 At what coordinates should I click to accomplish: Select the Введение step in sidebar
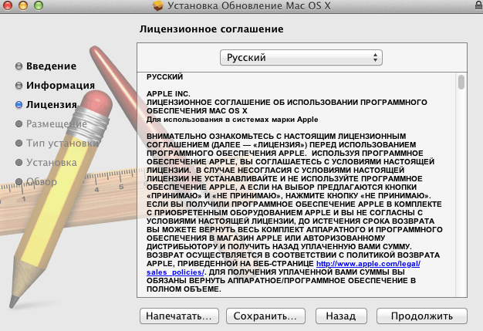click(51, 66)
